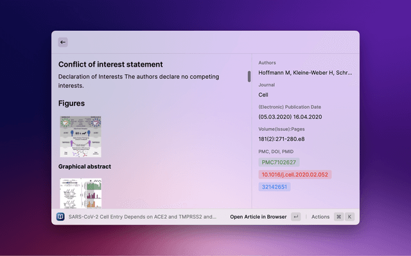Click the back arrow button
The image size is (411, 256).
pos(63,42)
